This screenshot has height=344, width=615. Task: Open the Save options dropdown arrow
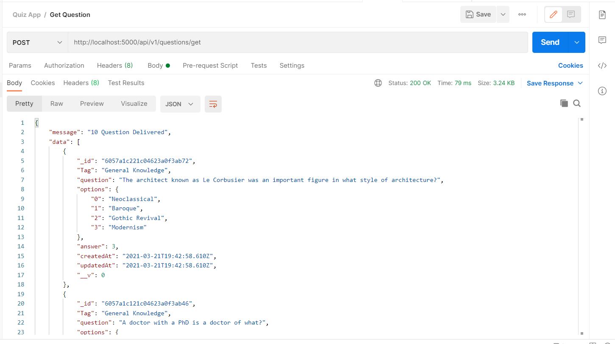coord(503,14)
